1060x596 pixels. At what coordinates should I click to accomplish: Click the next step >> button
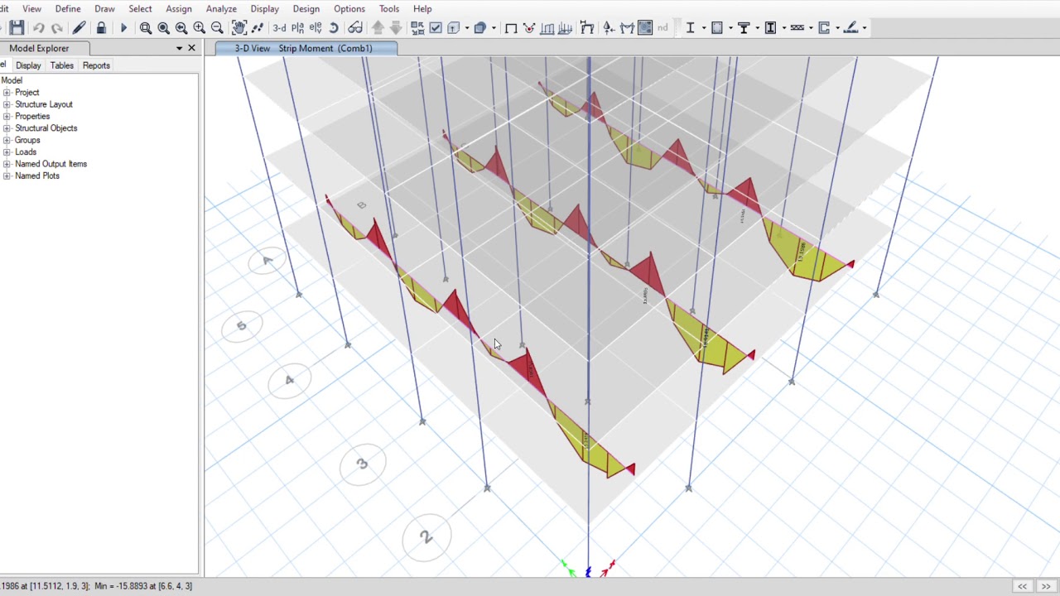[1046, 586]
